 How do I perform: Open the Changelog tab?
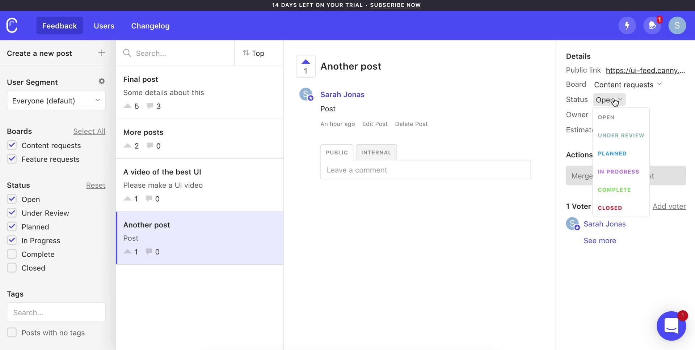coord(150,26)
